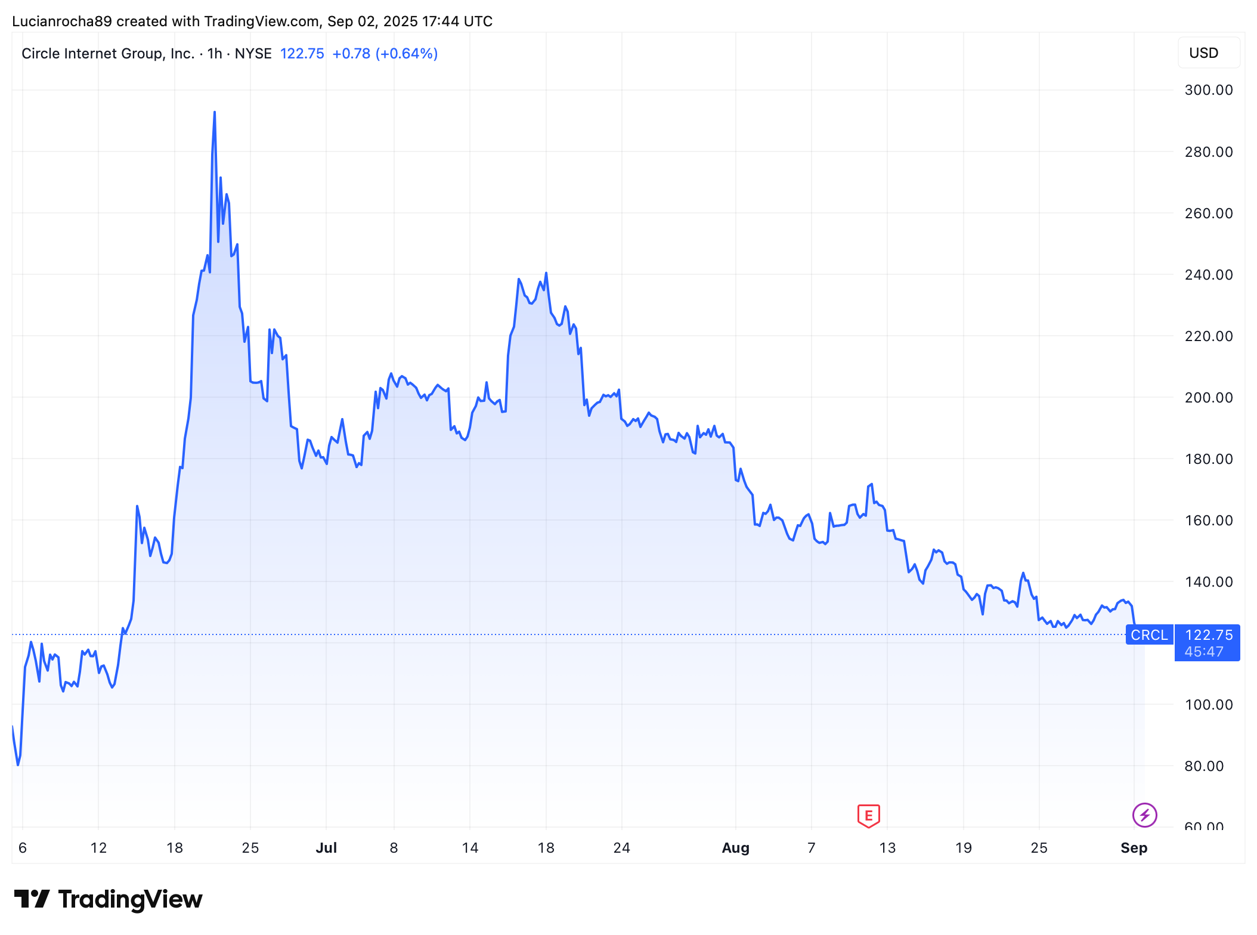The height and width of the screenshot is (935, 1257).
Task: Click the 220.00 price axis label
Action: point(1208,336)
